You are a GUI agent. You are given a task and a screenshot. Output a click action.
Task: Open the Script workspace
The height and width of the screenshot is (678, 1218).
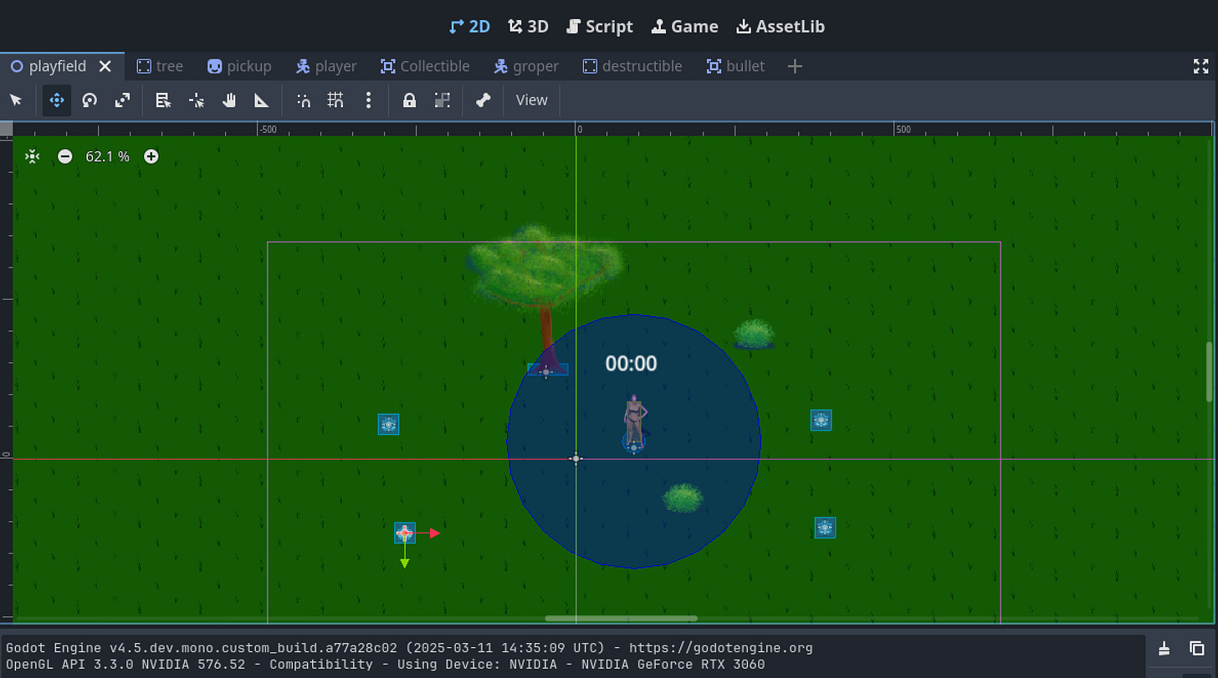[600, 27]
